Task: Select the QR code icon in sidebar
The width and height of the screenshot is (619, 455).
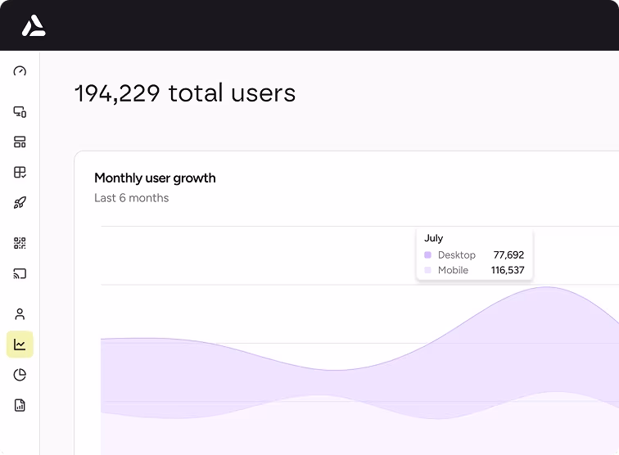Action: [x=20, y=243]
